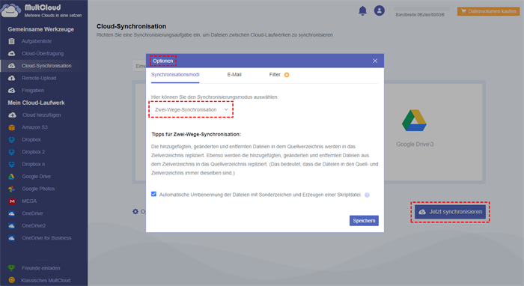Open Freunde einladen link
524x286 pixels.
[x=40, y=268]
